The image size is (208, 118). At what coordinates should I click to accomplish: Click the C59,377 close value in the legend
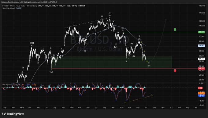[62, 6]
